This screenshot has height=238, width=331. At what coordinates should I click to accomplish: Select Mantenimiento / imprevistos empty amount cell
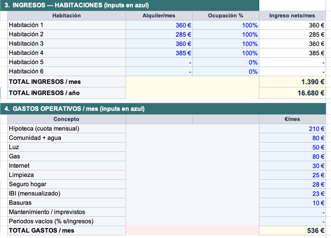(x=292, y=212)
